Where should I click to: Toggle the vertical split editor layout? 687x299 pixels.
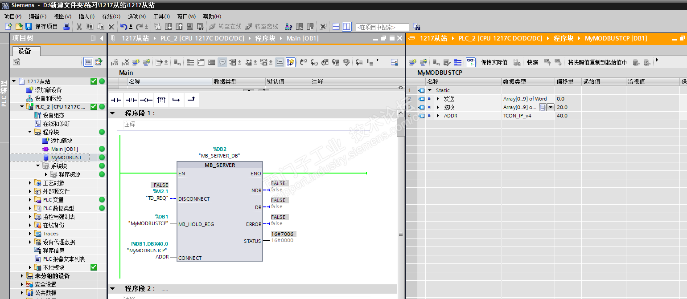pos(346,27)
